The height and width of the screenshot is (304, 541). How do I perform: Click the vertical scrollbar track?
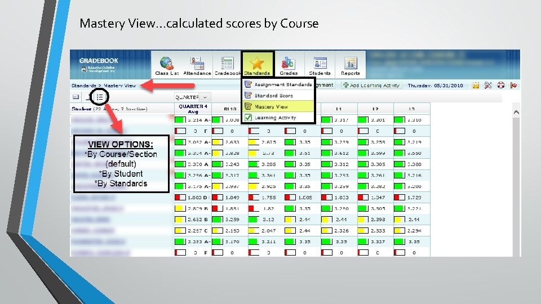coord(516,186)
